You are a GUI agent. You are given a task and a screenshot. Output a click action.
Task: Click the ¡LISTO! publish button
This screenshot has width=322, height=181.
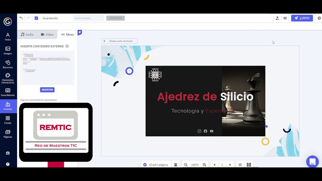pos(302,18)
